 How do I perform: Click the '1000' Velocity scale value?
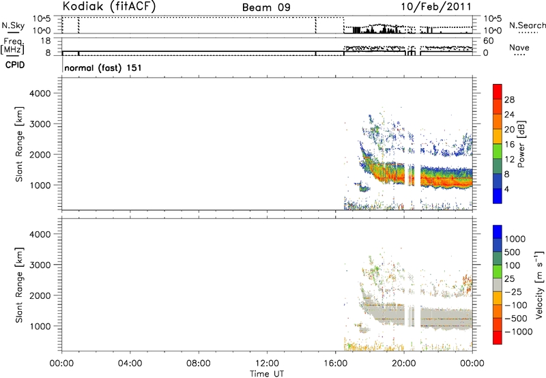tap(515, 239)
